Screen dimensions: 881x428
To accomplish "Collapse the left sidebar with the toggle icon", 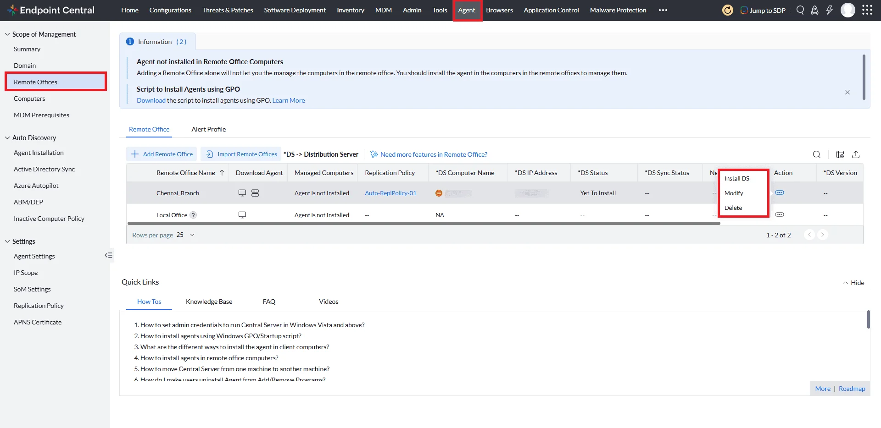I will [109, 255].
